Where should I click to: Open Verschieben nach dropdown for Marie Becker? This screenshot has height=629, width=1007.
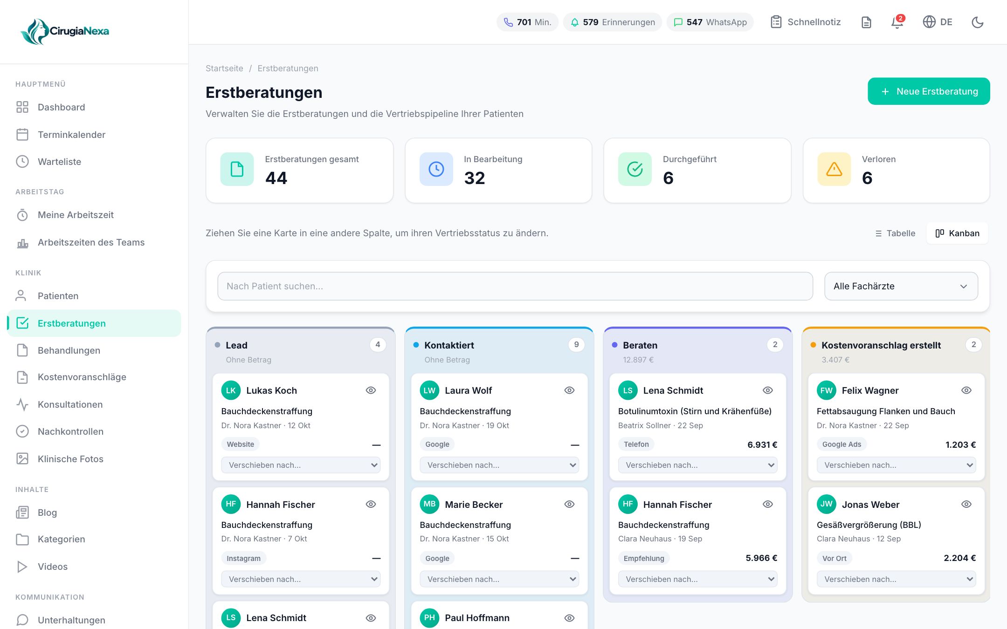click(499, 579)
